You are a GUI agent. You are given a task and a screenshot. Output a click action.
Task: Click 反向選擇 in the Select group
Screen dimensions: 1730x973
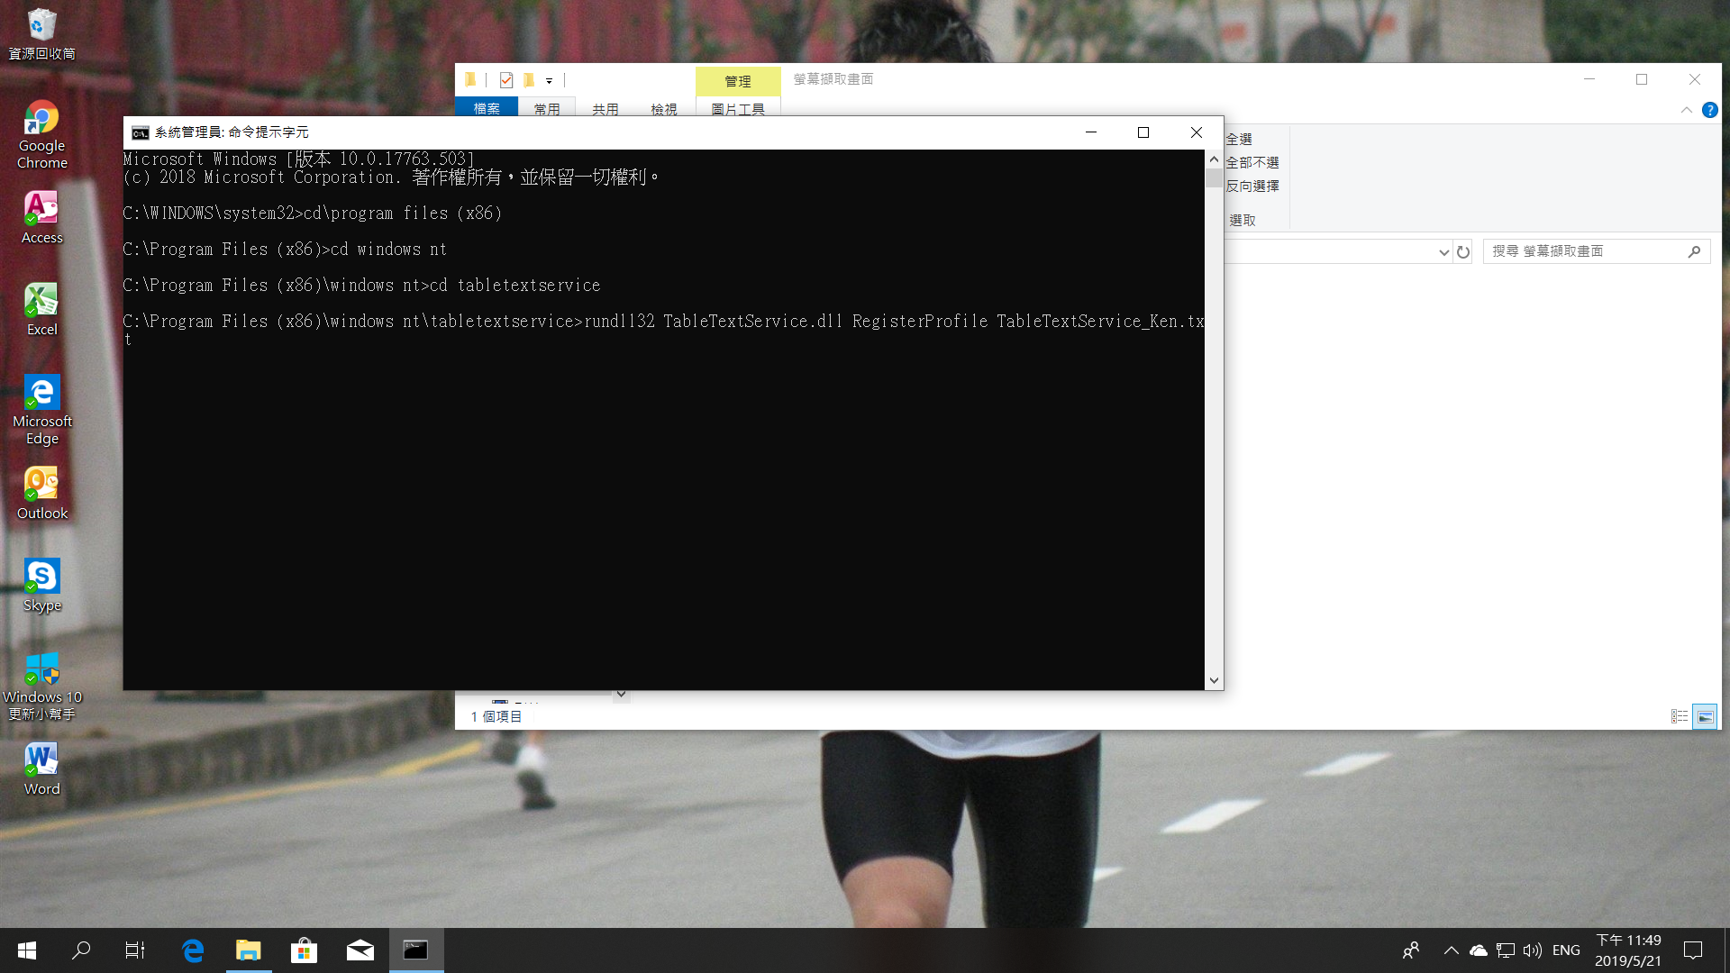click(1252, 186)
